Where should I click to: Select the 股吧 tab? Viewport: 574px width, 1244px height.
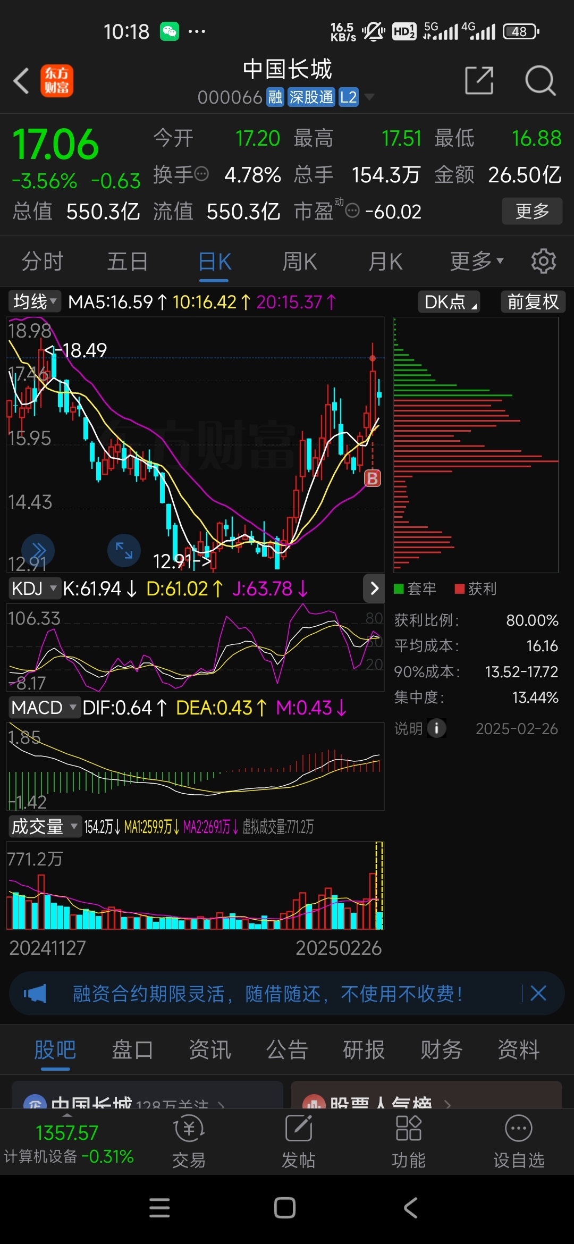(55, 1050)
